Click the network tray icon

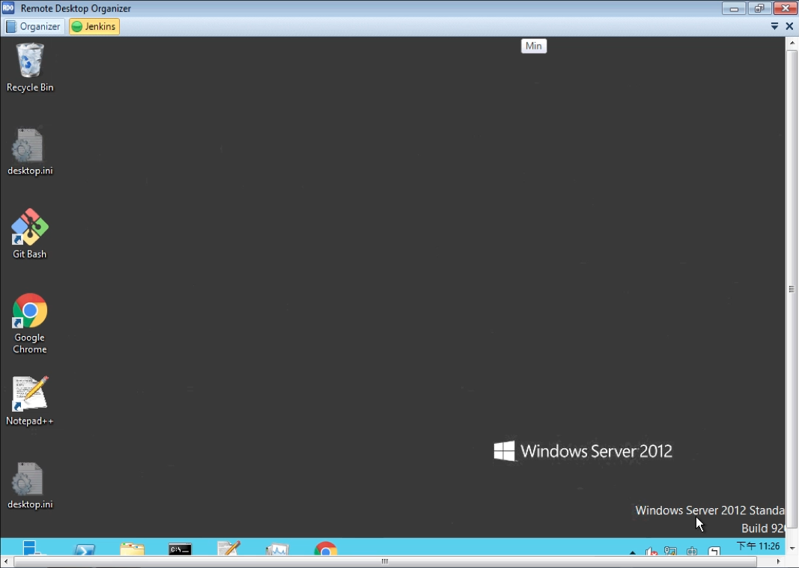click(670, 552)
